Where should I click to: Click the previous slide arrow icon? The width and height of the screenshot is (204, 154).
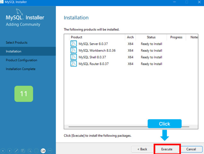[3, 151]
